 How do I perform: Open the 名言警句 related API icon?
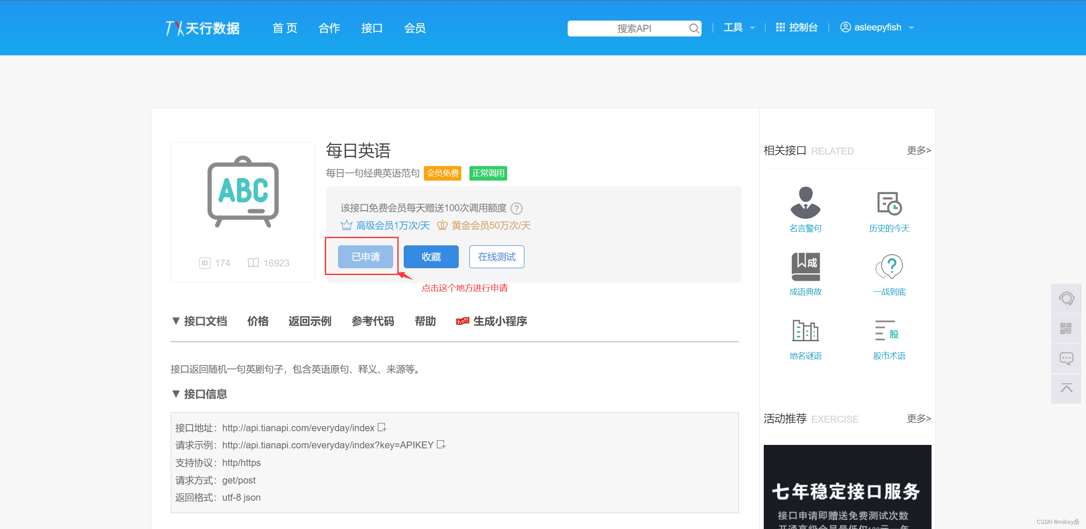pyautogui.click(x=805, y=203)
